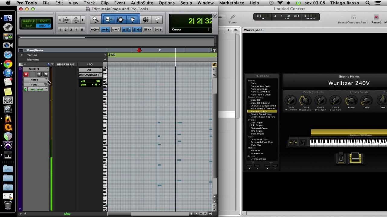Select the Zoomer tool in Pro Tools
Image resolution: width=387 pixels, height=217 pixels.
point(95,20)
